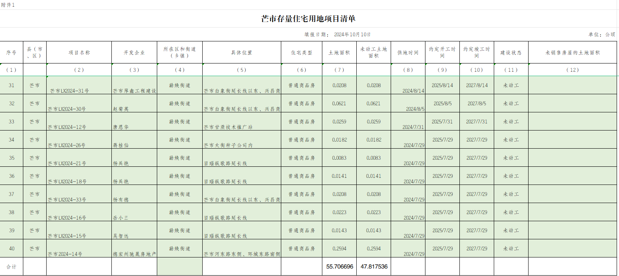Click the total land area 55.706696
Screen dimensions: 619x276
[339, 267]
